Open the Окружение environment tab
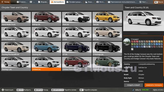The height and width of the screenshot is (92, 164). (89, 2)
